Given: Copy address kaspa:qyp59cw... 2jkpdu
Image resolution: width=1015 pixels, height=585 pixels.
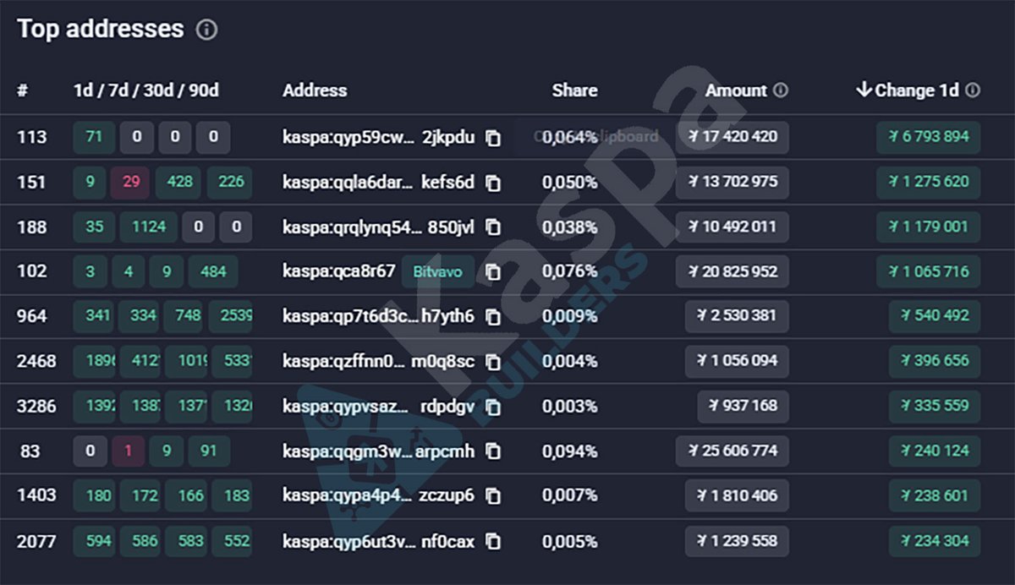Looking at the screenshot, I should 493,138.
